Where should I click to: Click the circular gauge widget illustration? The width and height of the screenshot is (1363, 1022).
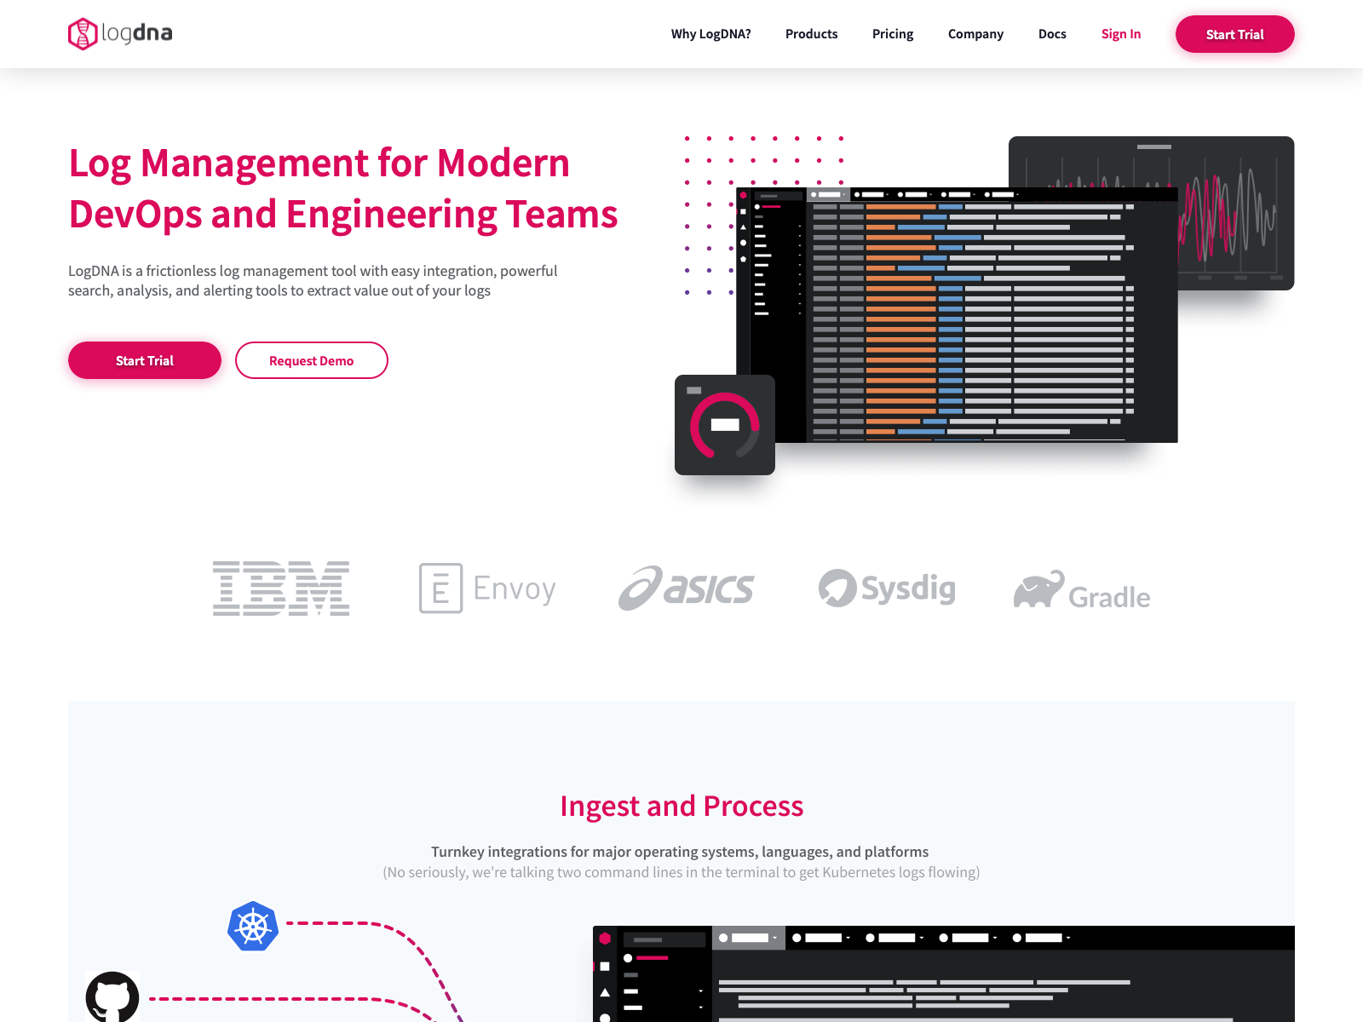pyautogui.click(x=725, y=425)
